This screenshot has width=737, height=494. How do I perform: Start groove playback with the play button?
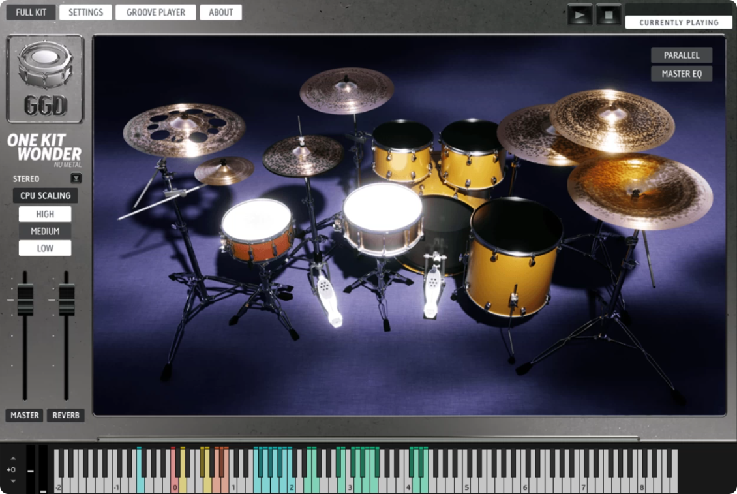point(580,14)
